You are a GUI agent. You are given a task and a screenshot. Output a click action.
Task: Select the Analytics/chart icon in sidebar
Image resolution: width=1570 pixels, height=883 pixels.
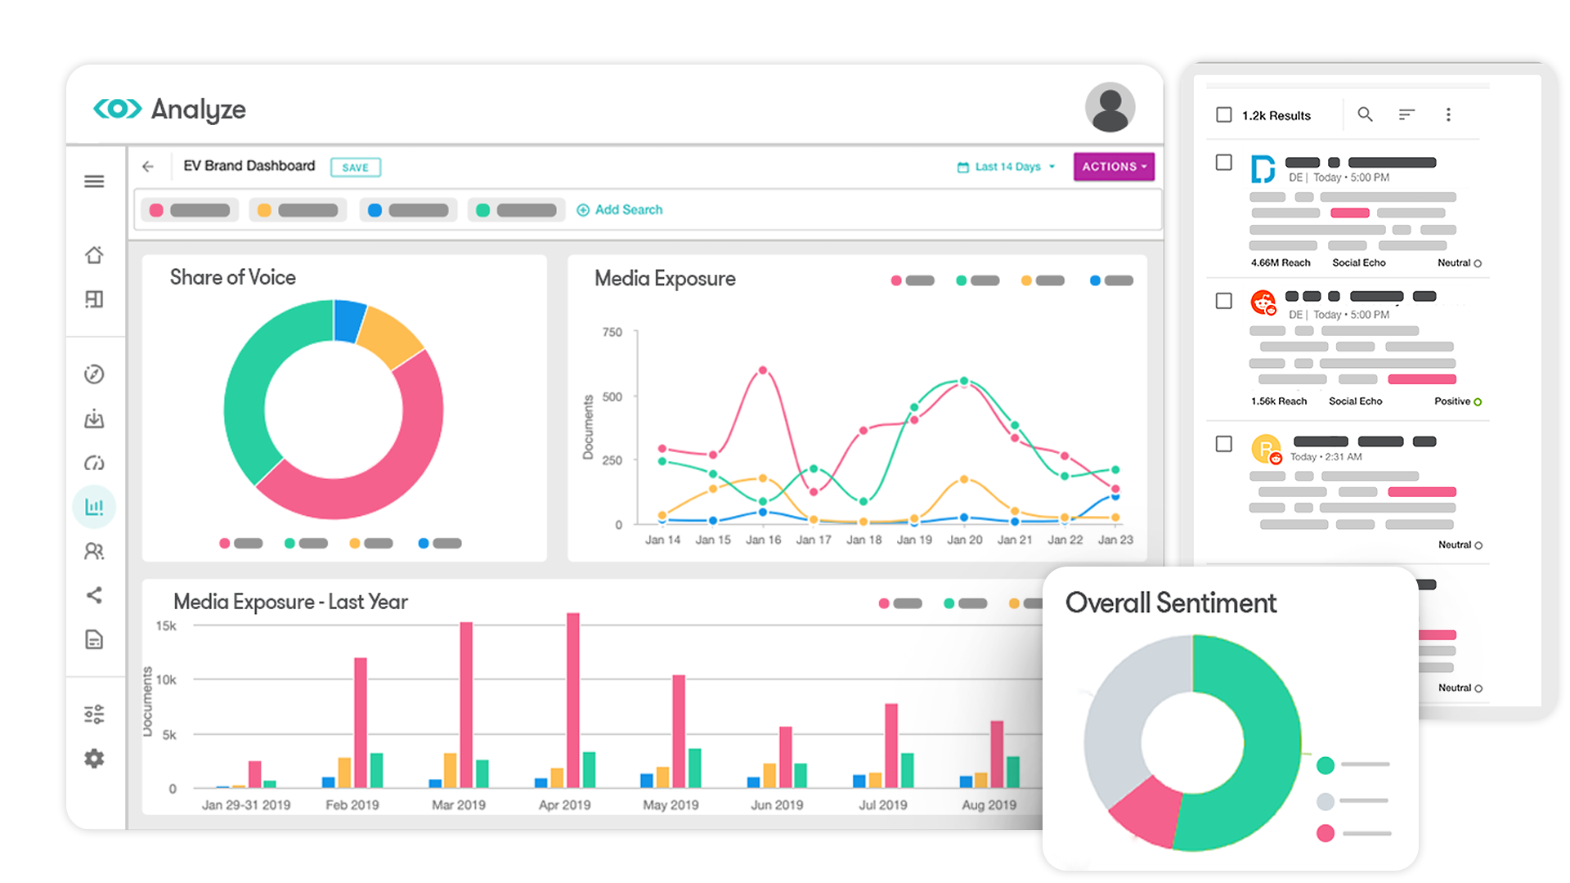pos(94,505)
